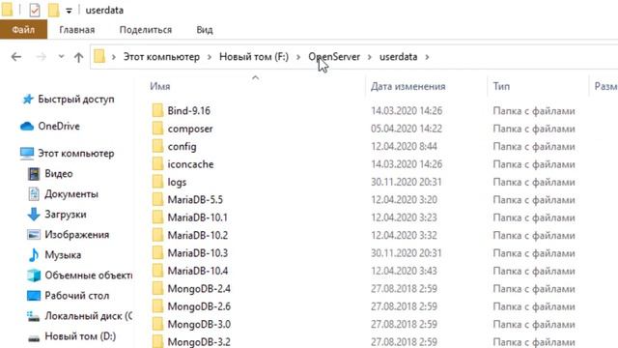Click the userdata breadcrumb segment
The image size is (618, 348).
click(x=398, y=57)
